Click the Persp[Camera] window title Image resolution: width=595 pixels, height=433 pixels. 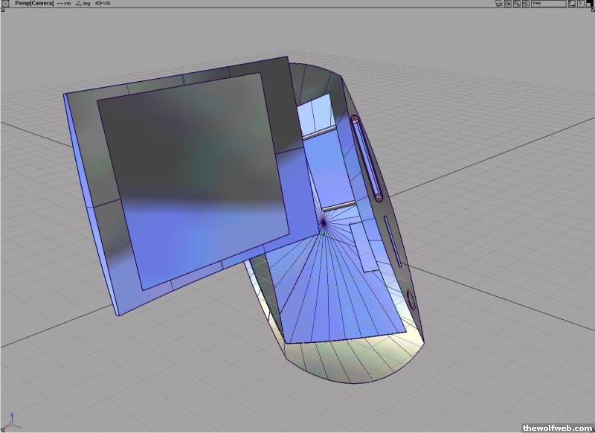(x=33, y=4)
